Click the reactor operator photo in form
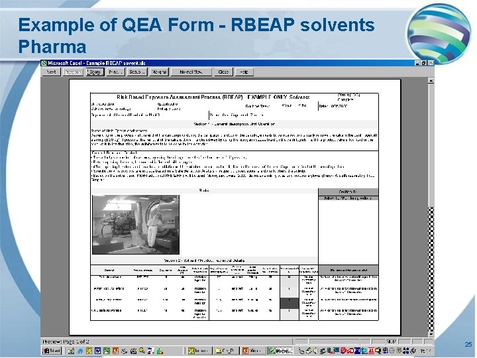This screenshot has height=358, width=477. (136, 225)
